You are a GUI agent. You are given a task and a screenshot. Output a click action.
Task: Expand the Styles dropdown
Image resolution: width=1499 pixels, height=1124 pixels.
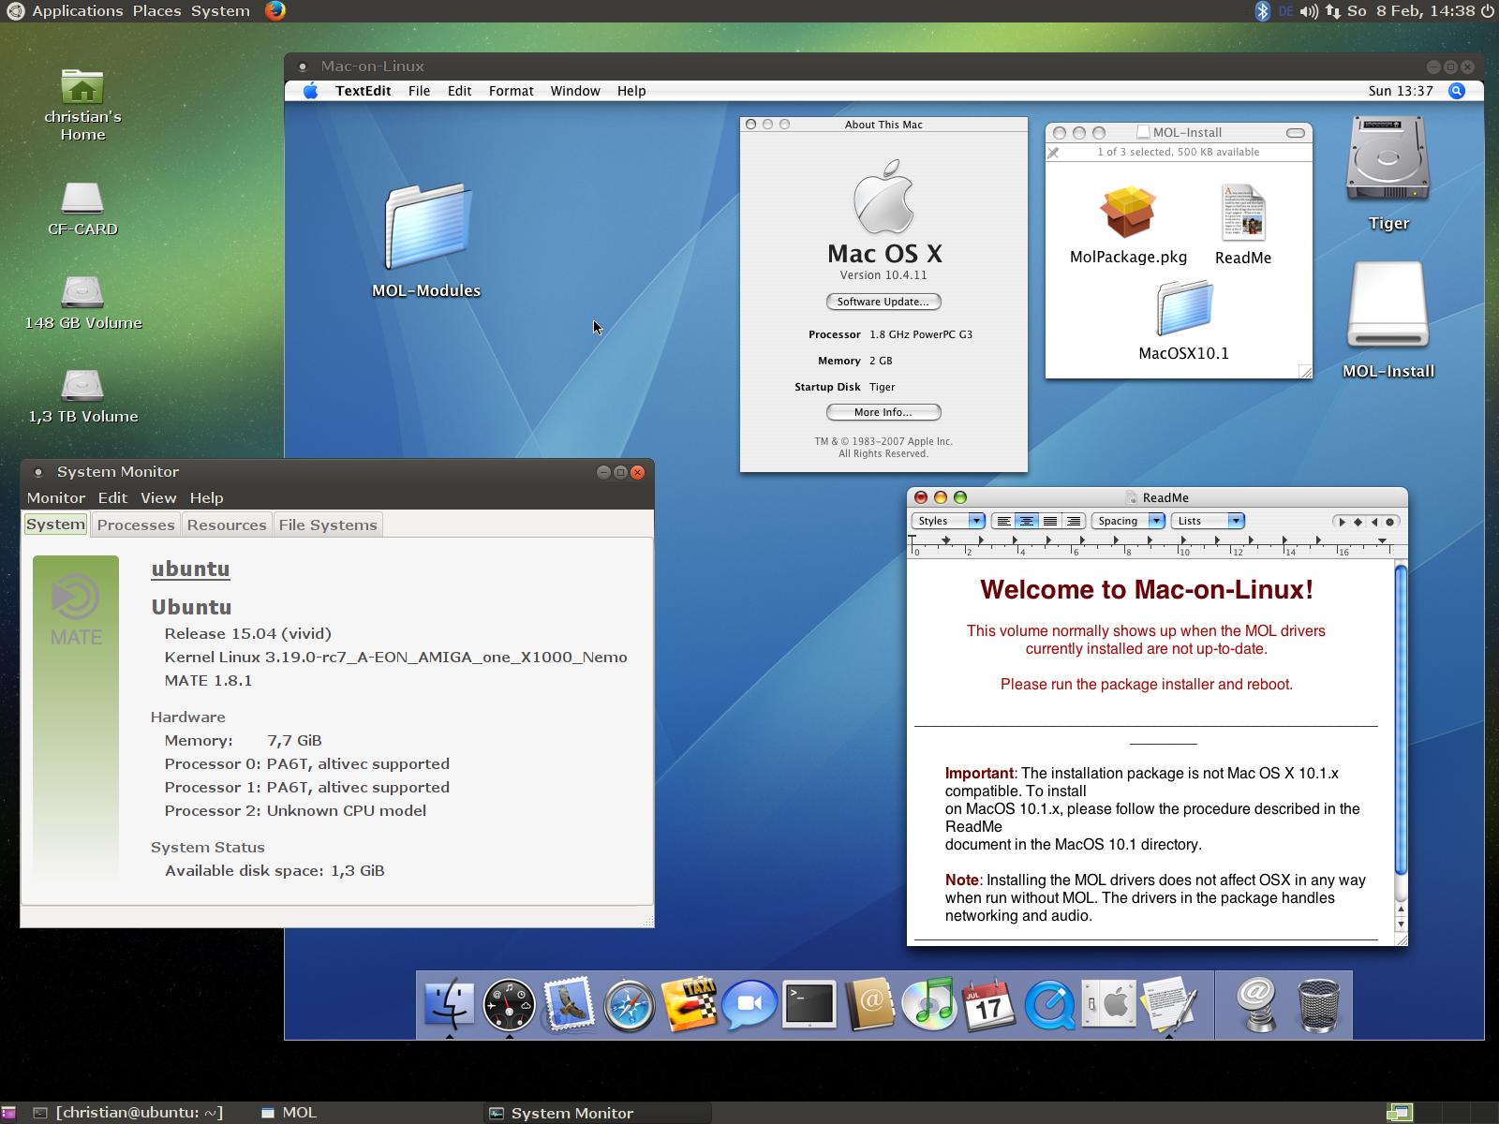948,522
